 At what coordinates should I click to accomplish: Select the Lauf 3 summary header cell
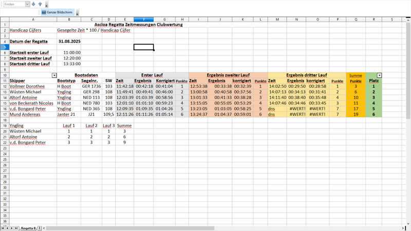pos(109,126)
